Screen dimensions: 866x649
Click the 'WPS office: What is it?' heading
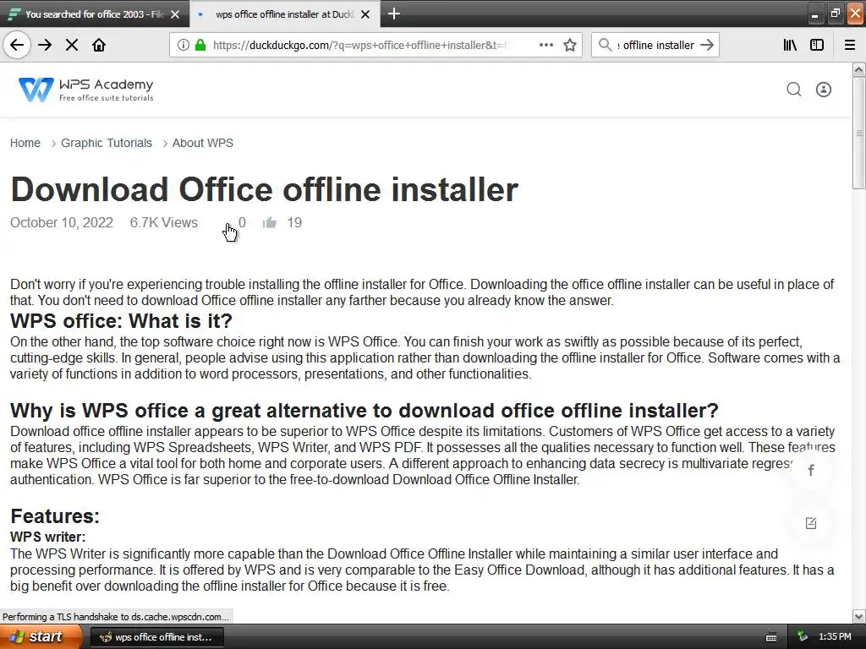point(121,320)
